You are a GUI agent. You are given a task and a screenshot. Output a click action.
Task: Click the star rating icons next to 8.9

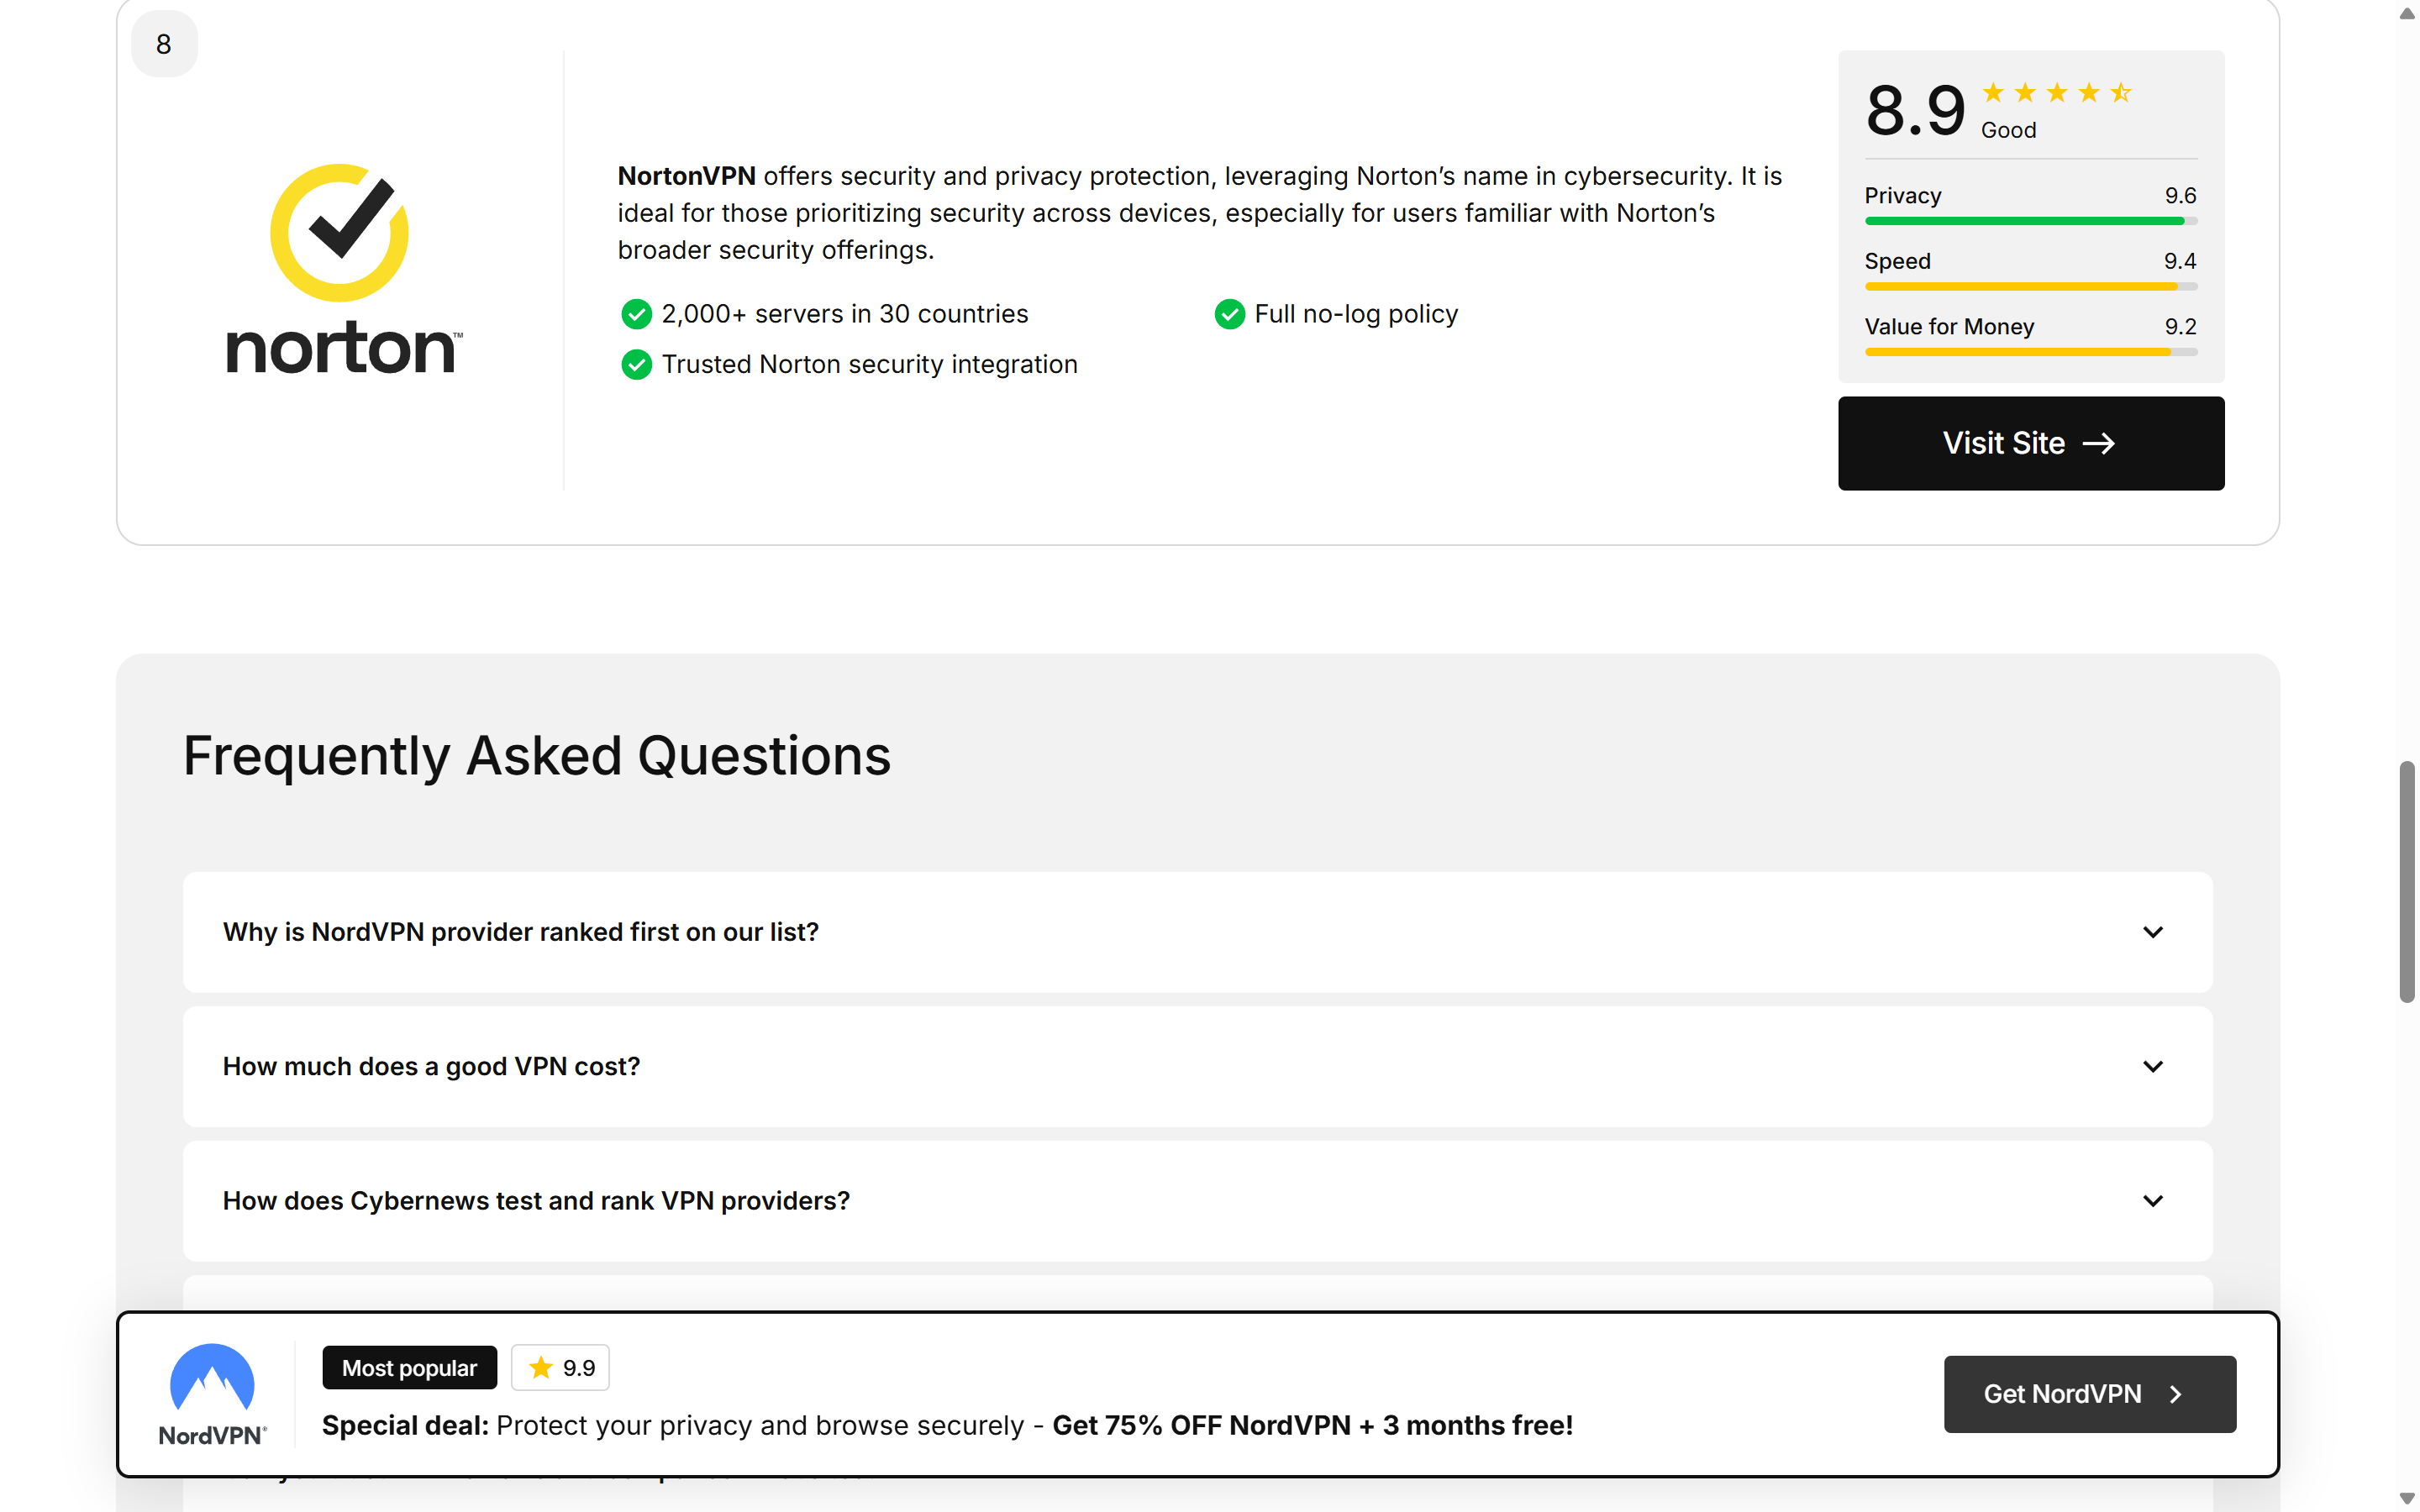(2056, 93)
